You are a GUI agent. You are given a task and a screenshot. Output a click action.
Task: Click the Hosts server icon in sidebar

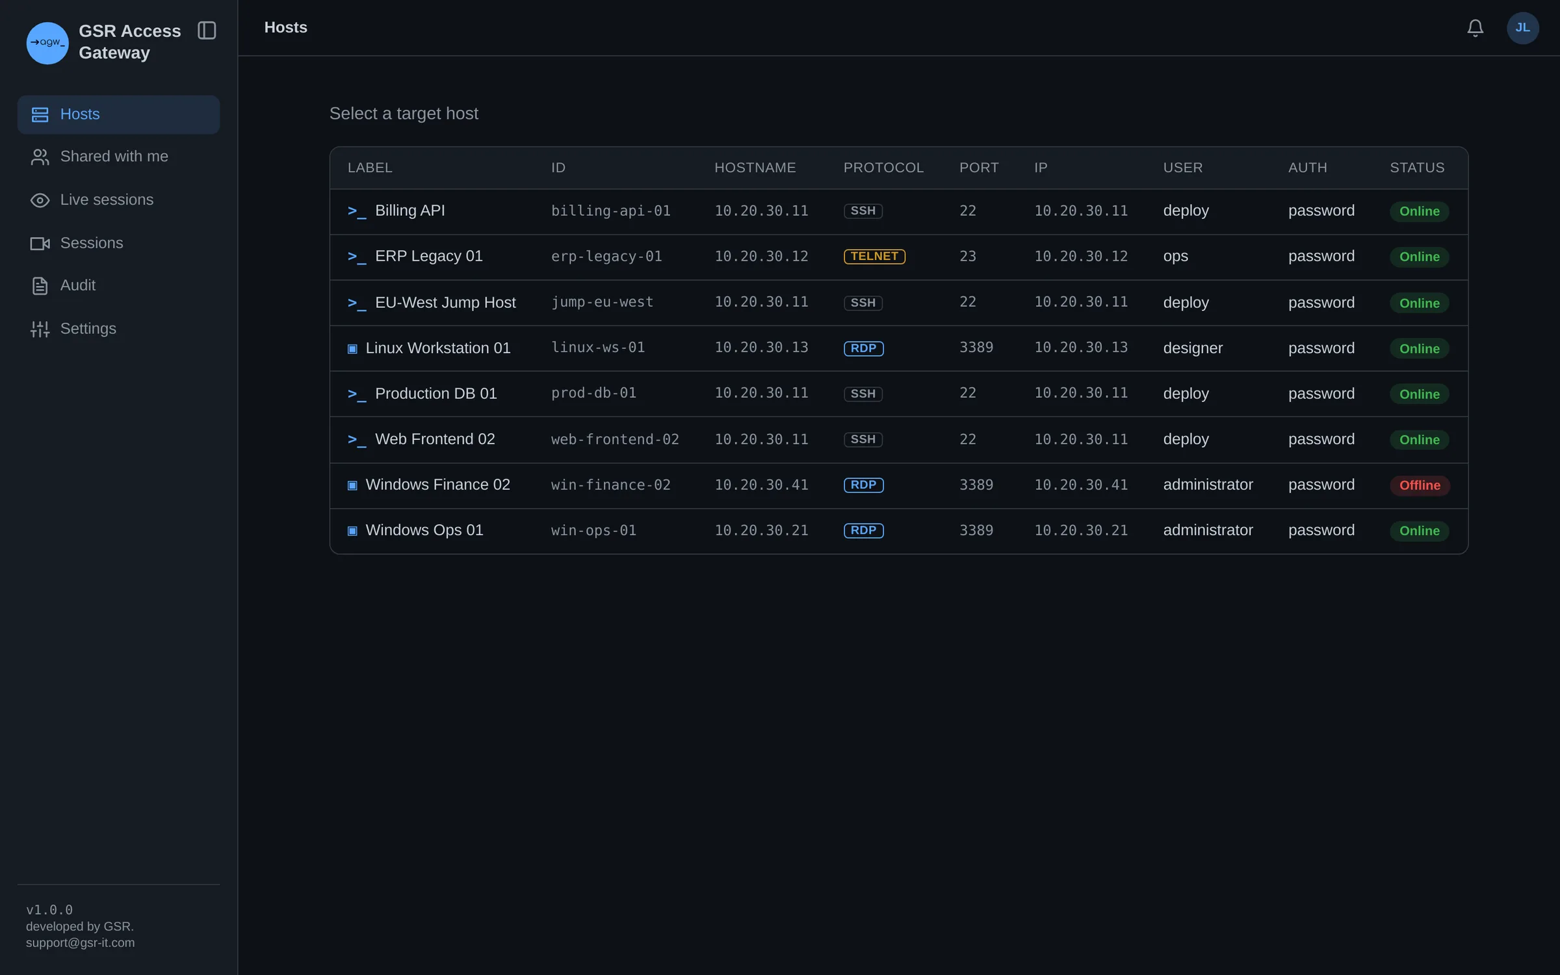point(40,114)
